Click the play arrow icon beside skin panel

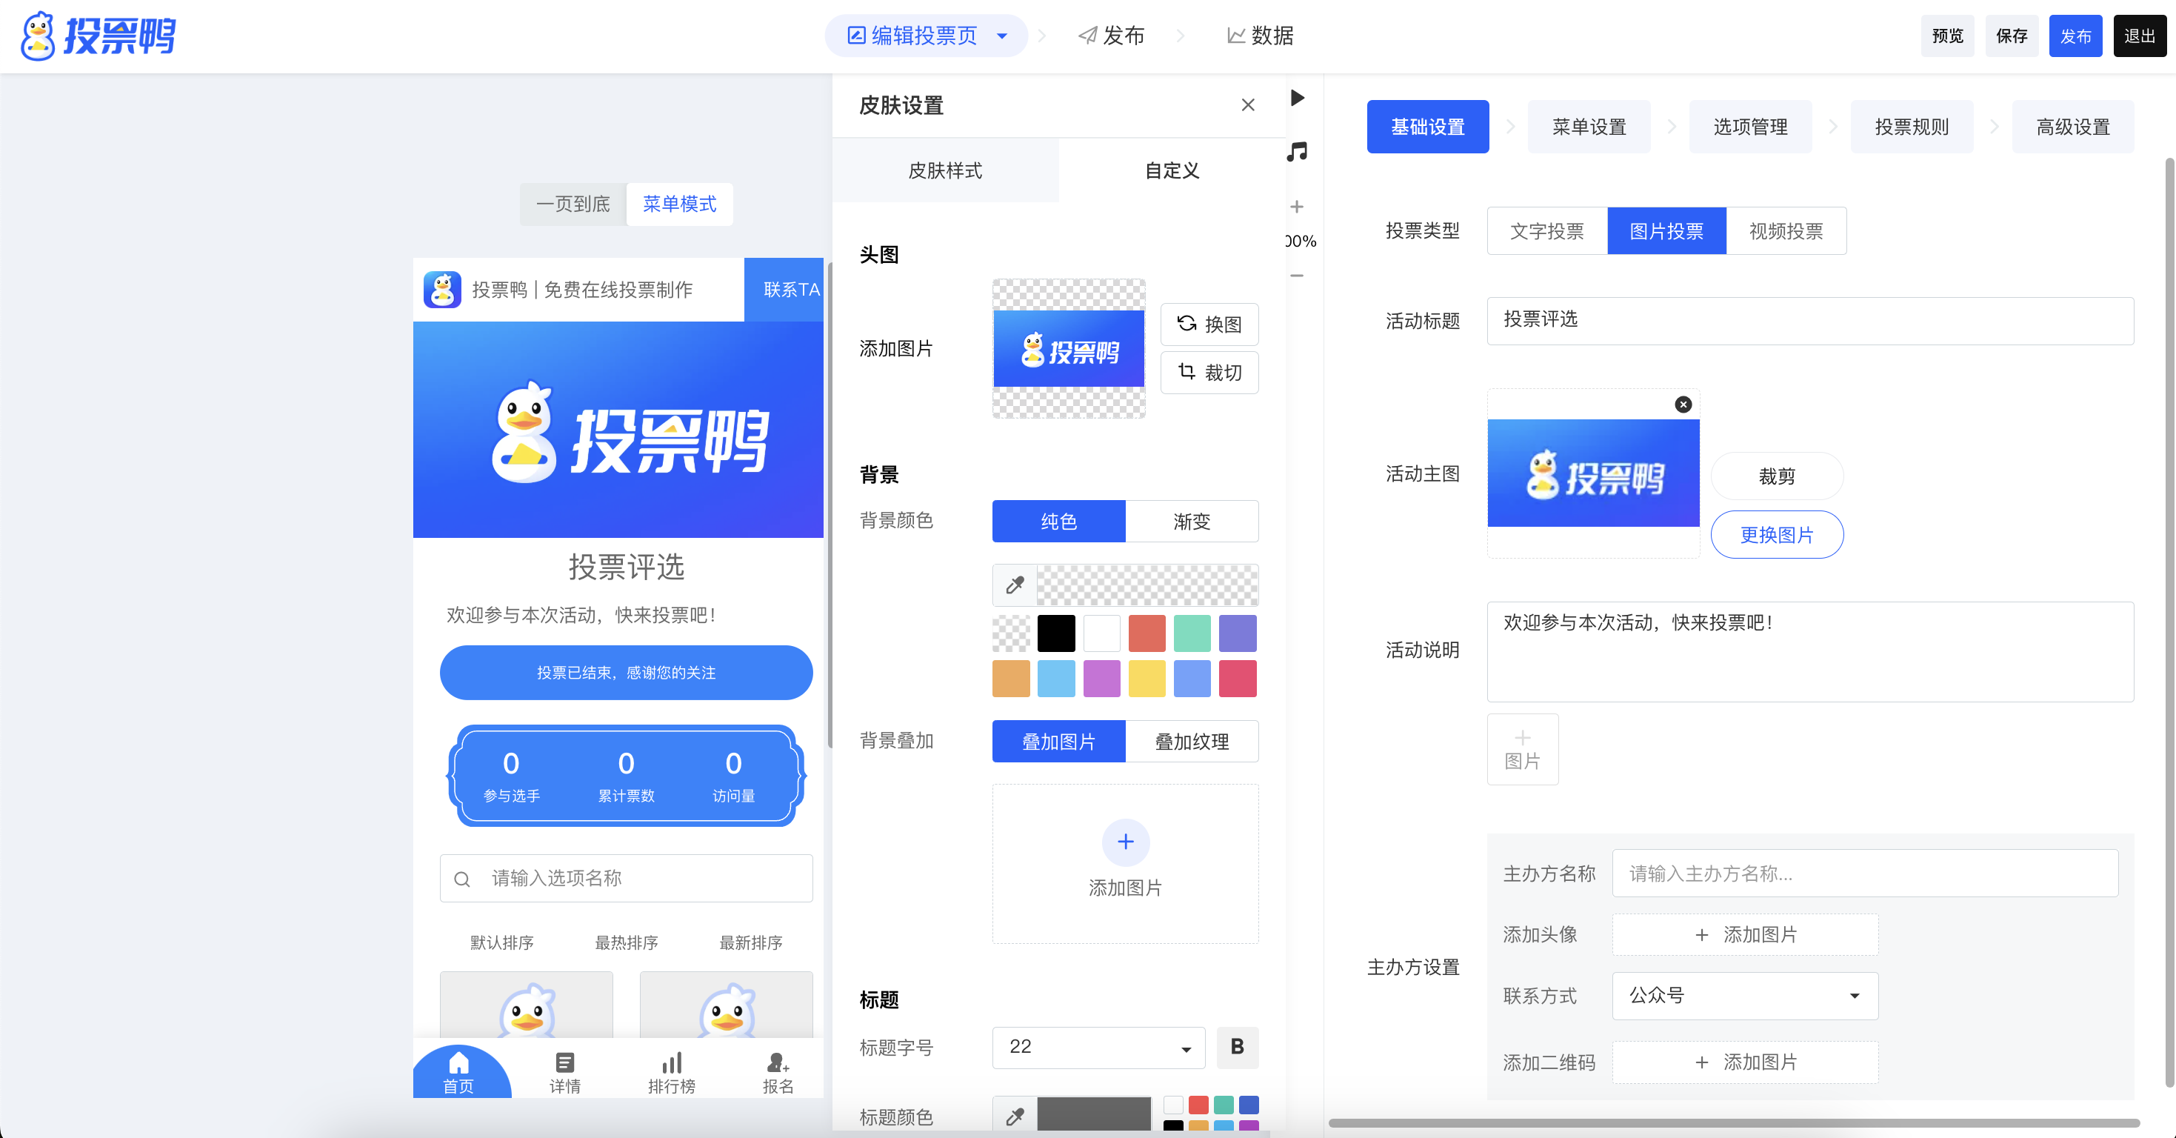coord(1298,98)
